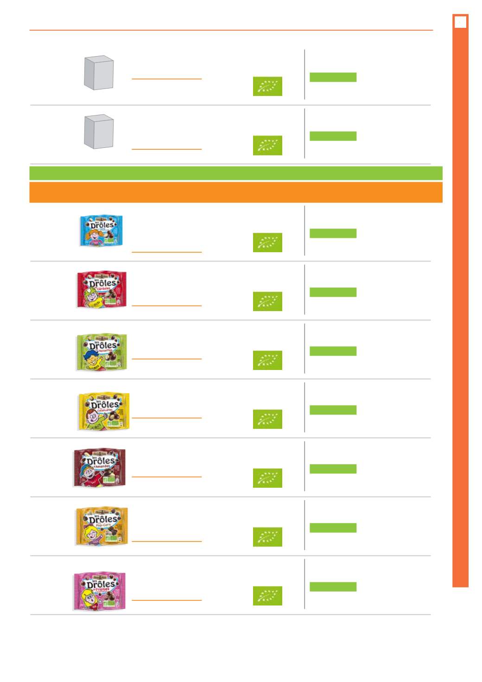Click the white square atop orange sidebar
The image size is (482, 682).
click(460, 22)
